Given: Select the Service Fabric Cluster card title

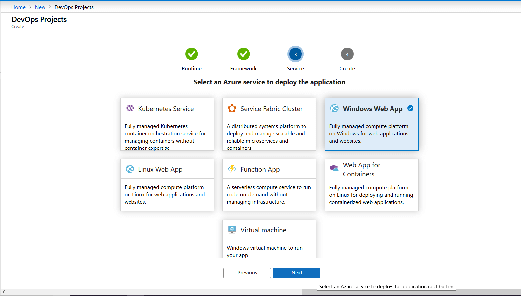Looking at the screenshot, I should coord(272,109).
